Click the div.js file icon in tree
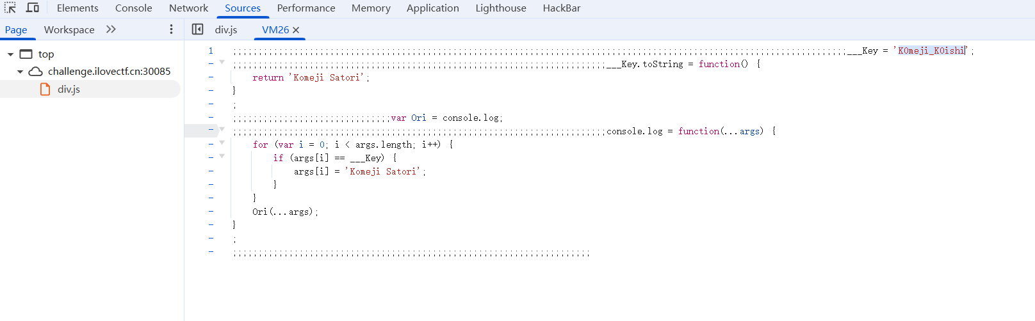 pos(45,90)
